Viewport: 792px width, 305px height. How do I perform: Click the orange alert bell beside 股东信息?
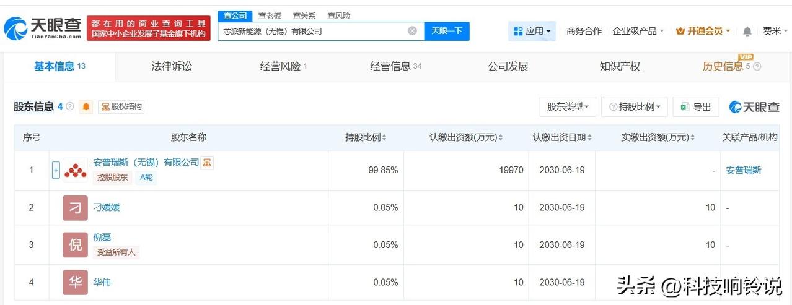click(x=86, y=106)
